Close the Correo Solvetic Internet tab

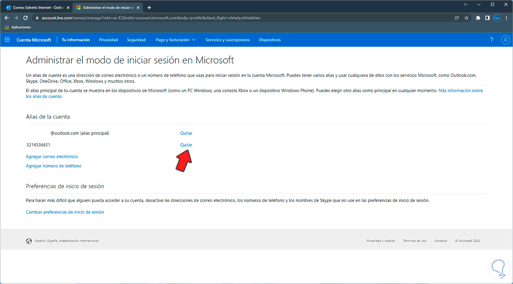click(x=68, y=8)
